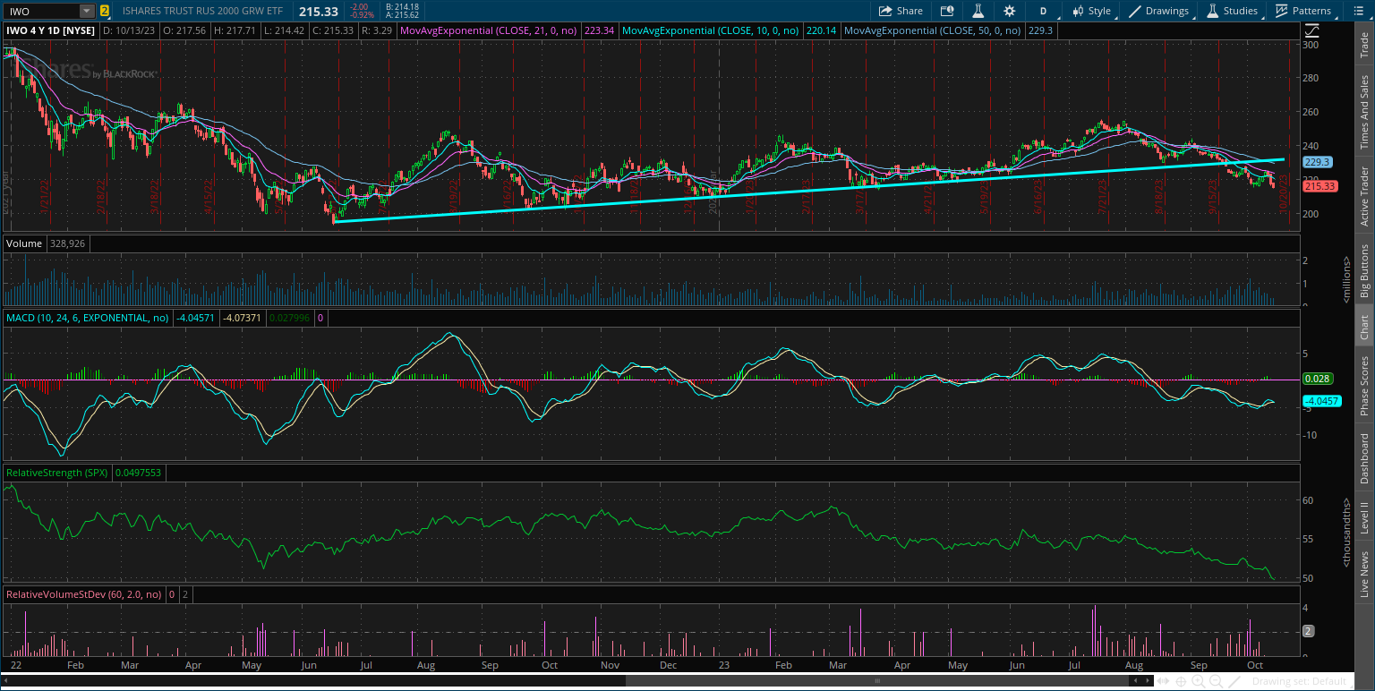Open the Dashboard side tab

point(1364,458)
